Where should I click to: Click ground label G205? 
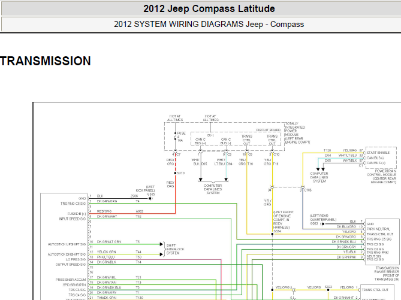(x=151, y=194)
